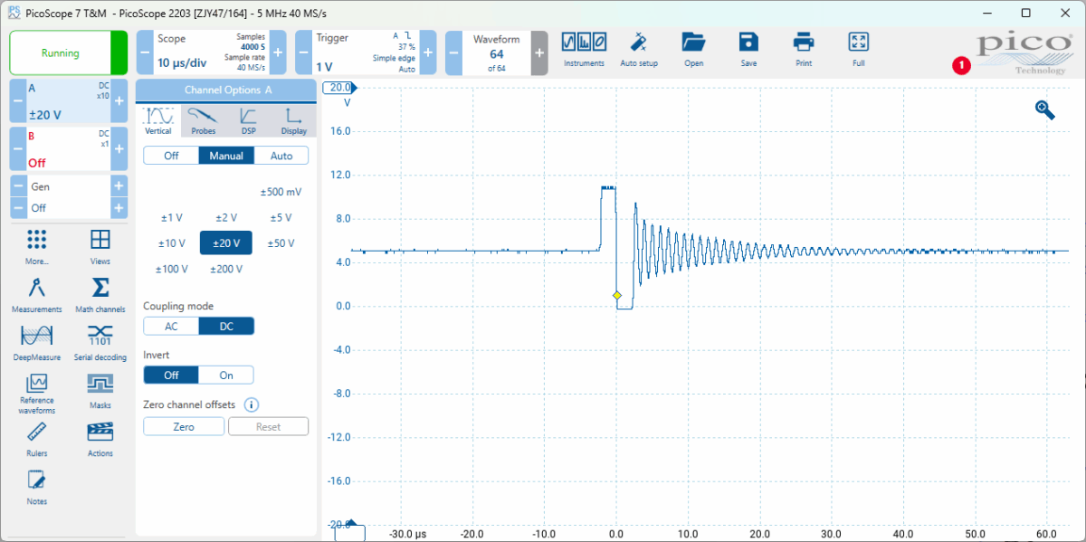Expand signal generator with Gen plus

[119, 186]
